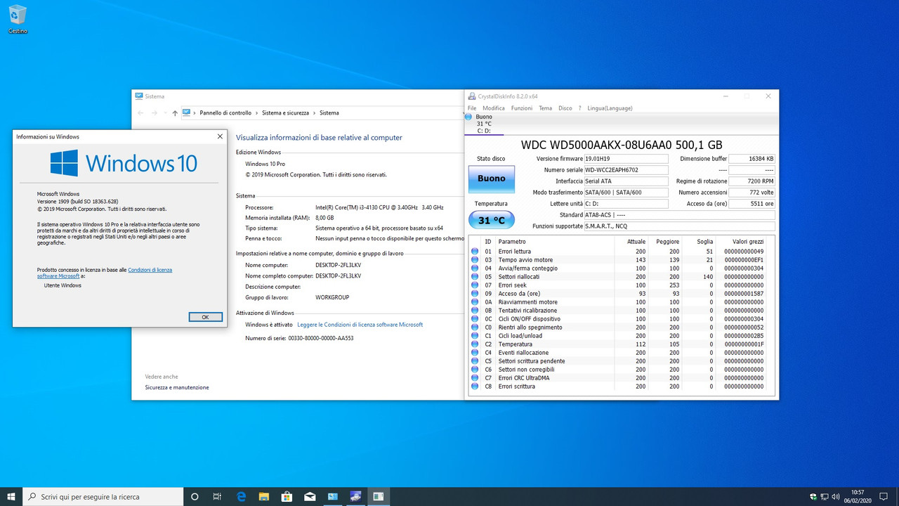Click the Buono disk status icon at top
The height and width of the screenshot is (506, 899).
click(x=468, y=117)
